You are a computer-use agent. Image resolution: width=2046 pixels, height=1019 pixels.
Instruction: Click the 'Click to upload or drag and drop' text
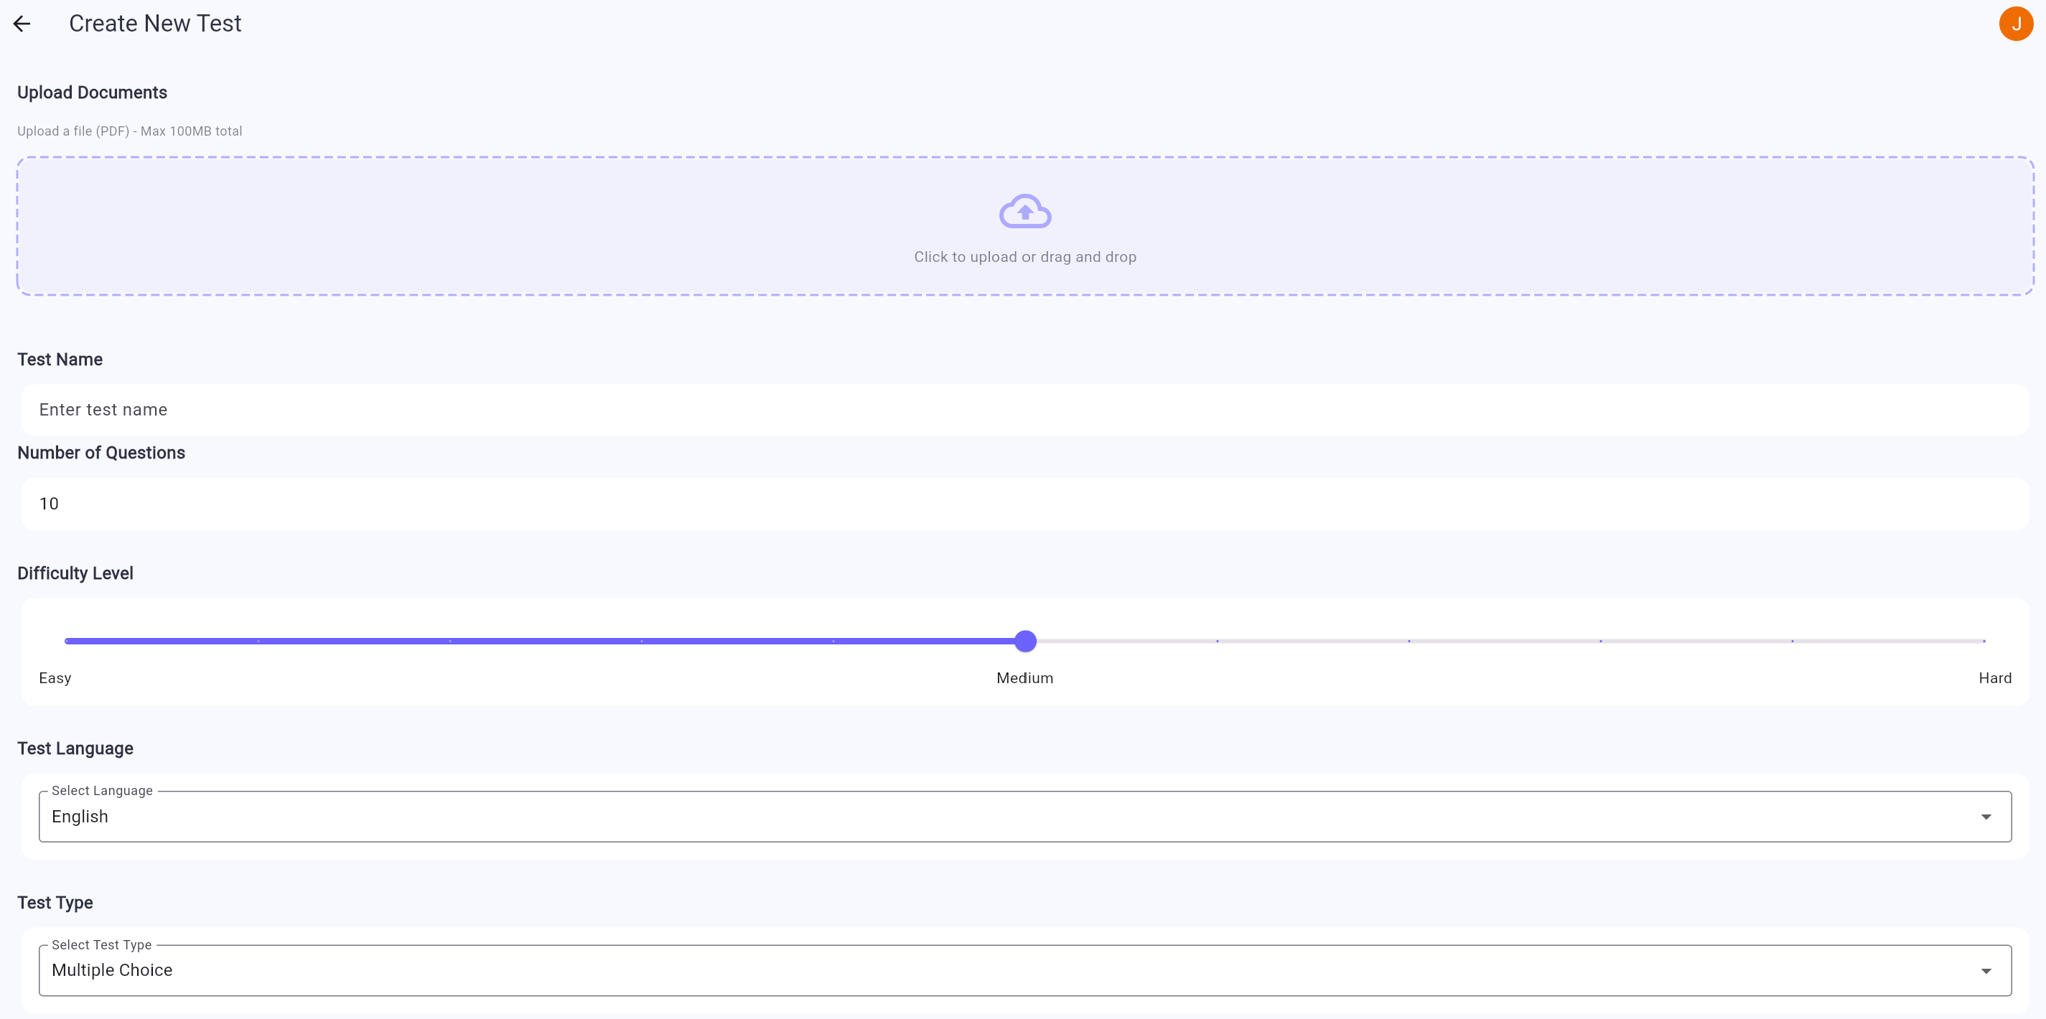[1024, 256]
